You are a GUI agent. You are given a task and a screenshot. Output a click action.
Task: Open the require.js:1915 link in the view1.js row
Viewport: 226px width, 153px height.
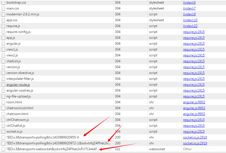click(x=194, y=49)
